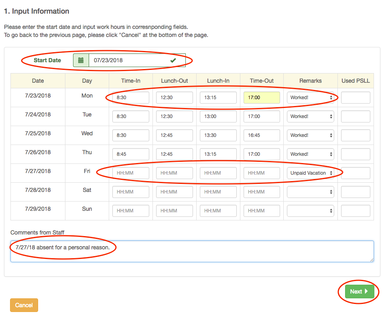Click Friday's empty Time-In field
The height and width of the screenshot is (314, 382).
click(131, 173)
